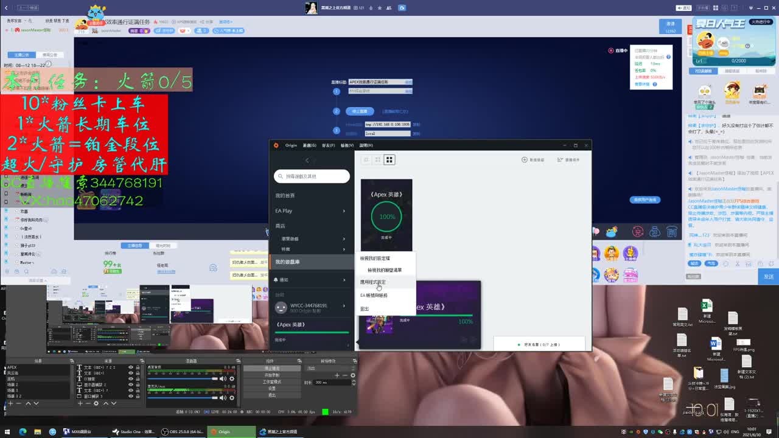The image size is (779, 438).
Task: Open the 好友(F) menu in Origin
Action: coord(329,145)
